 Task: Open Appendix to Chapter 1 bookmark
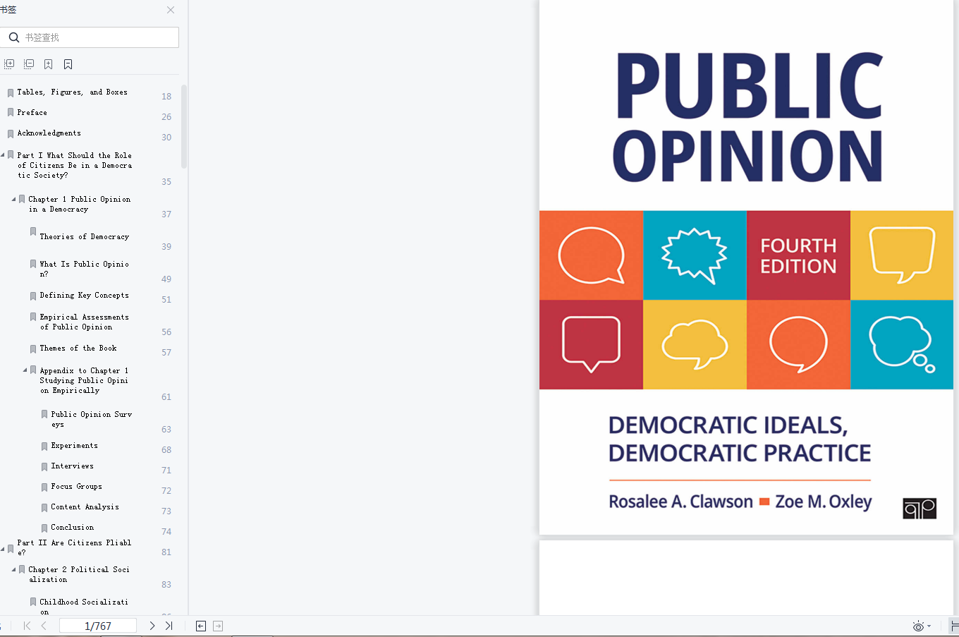pos(84,380)
